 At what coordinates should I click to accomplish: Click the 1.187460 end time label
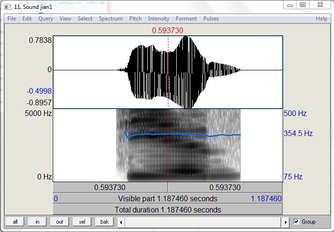pos(266,198)
